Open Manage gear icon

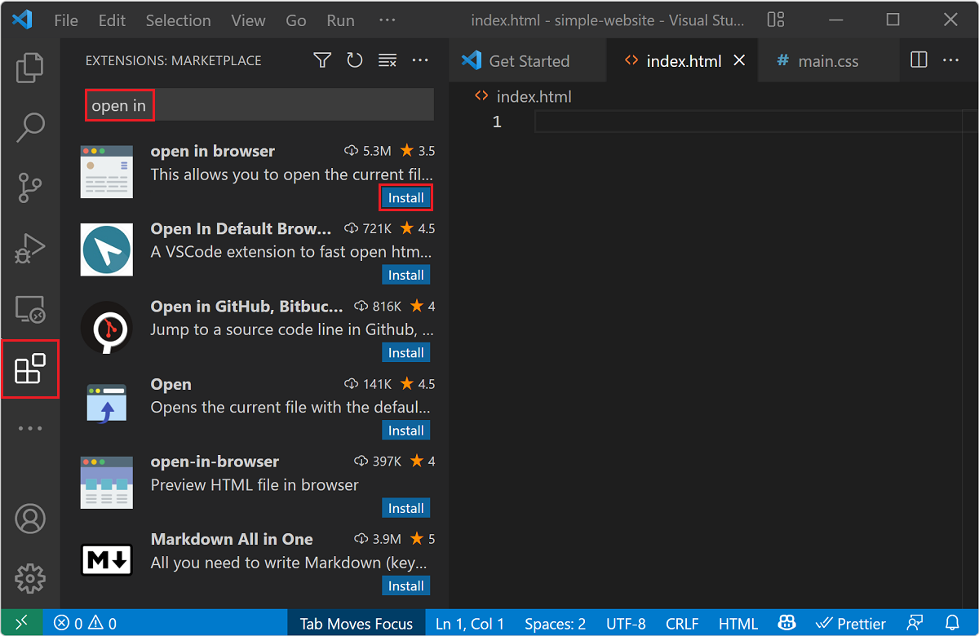pos(30,578)
